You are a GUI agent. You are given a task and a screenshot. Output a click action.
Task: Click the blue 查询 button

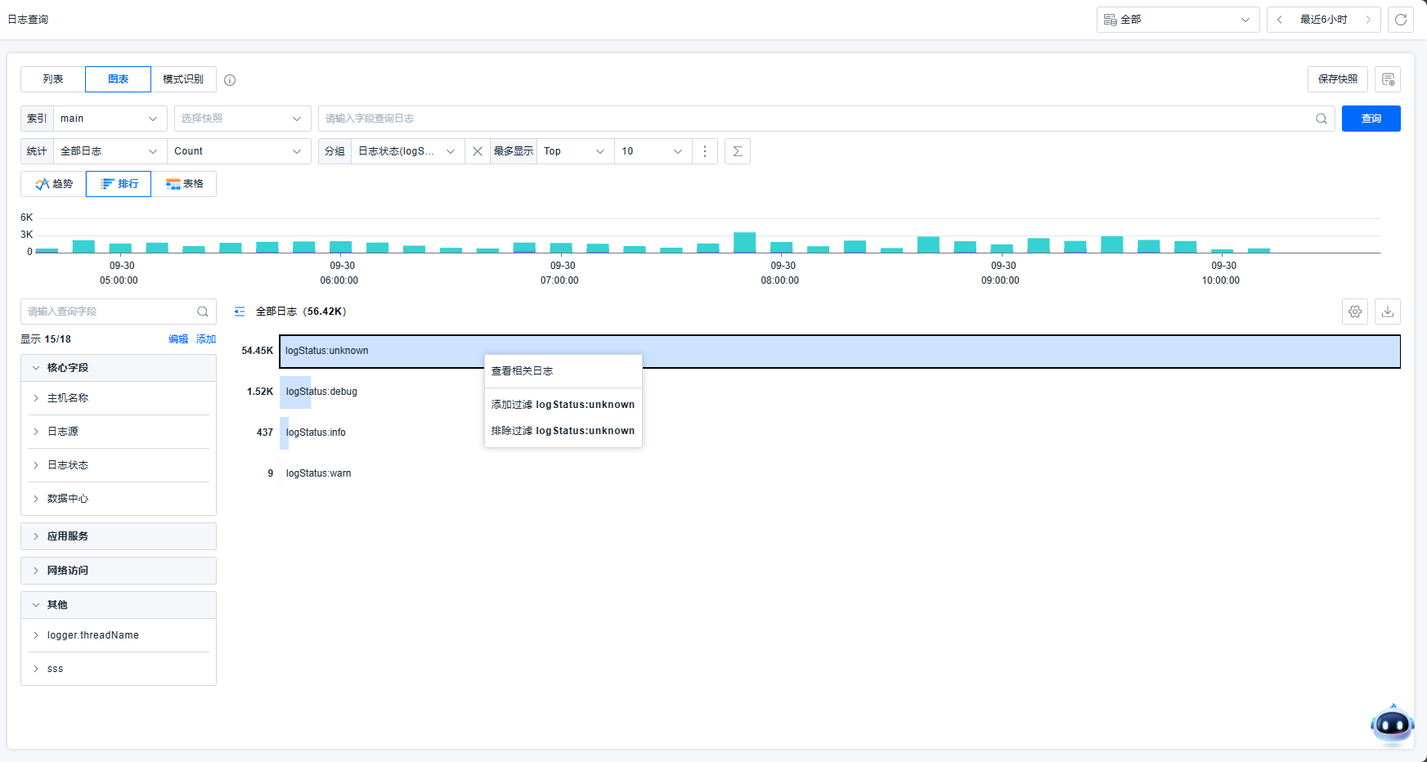1371,119
